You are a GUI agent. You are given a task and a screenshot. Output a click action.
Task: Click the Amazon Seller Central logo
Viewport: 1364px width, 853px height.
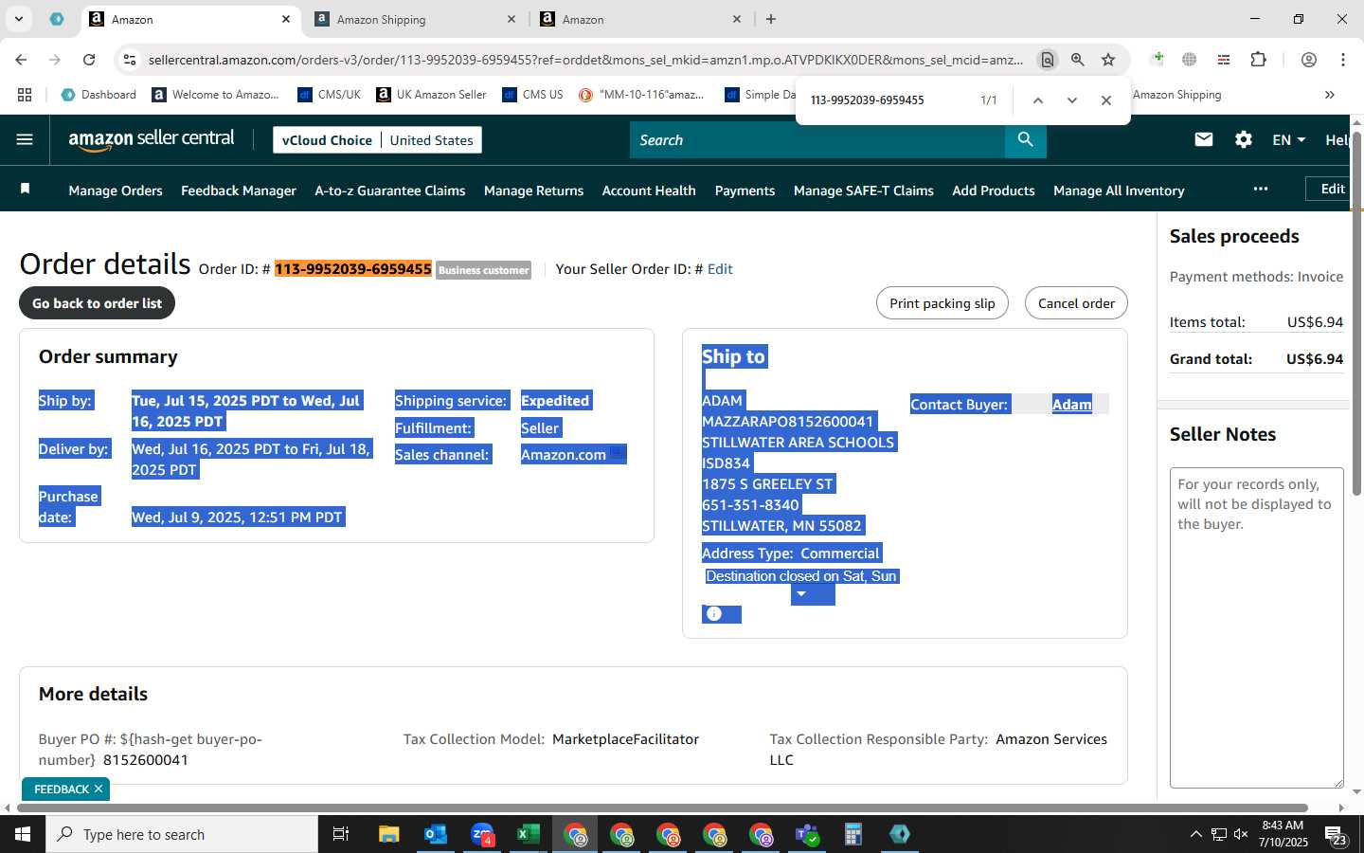(x=152, y=139)
